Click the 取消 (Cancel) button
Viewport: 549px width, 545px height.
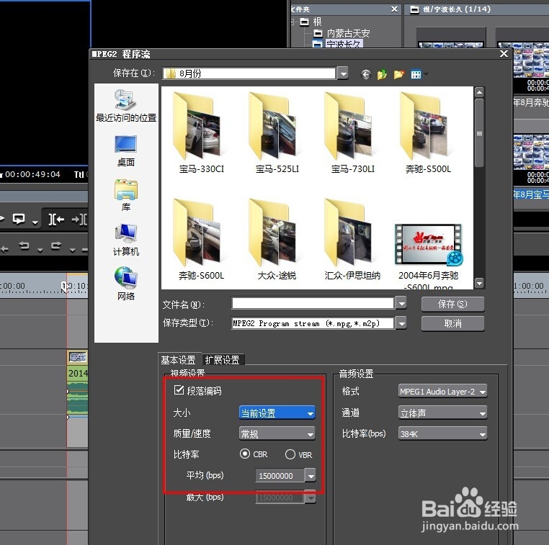pos(452,323)
